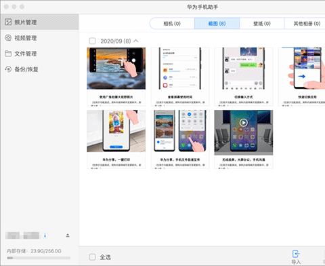325x266 pixels.
Task: Open 备份/恢复 backup restore icon
Action: click(x=8, y=69)
